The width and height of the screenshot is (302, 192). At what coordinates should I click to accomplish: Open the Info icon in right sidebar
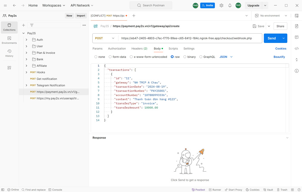297,71
